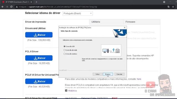Click Voltar in the installer dialog
The height and width of the screenshot is (99, 177).
[x=98, y=74]
